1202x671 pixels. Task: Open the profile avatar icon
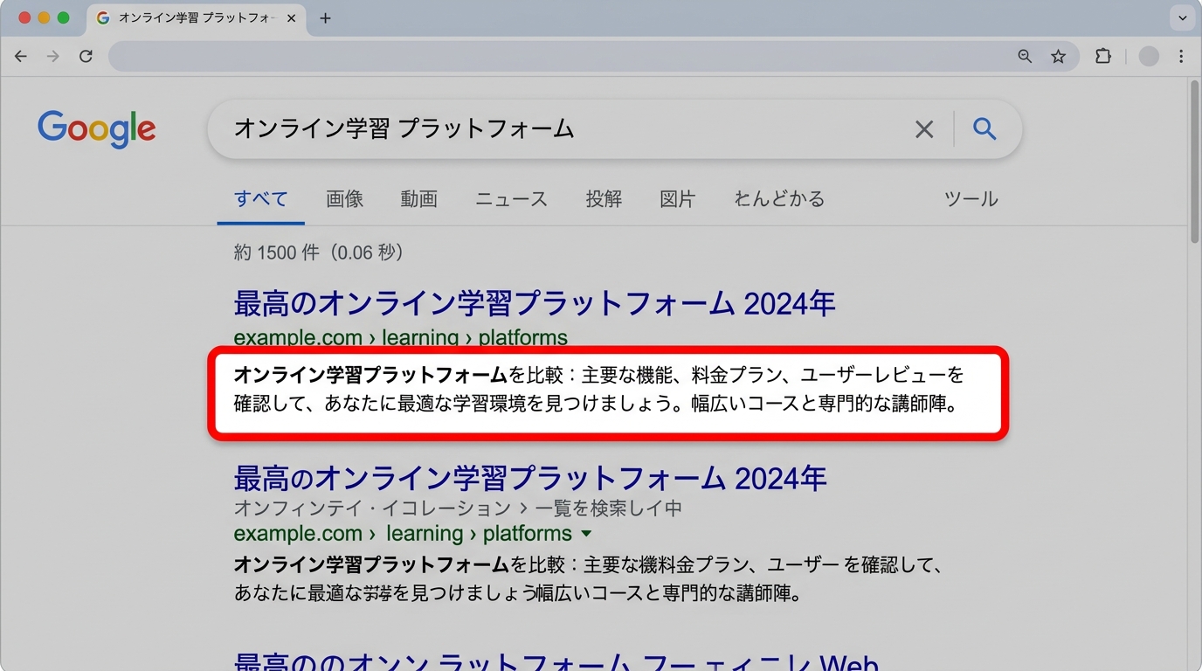pyautogui.click(x=1149, y=56)
